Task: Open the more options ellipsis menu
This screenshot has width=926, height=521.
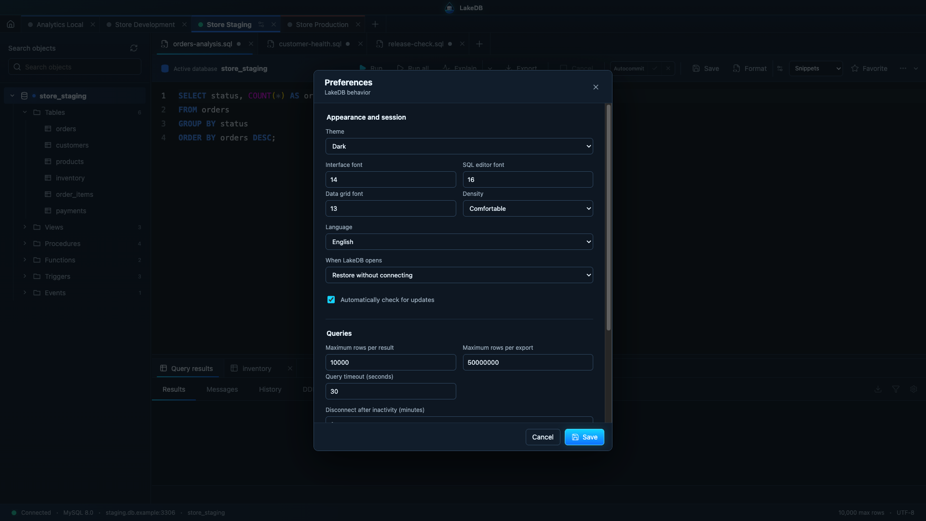Action: pos(903,69)
